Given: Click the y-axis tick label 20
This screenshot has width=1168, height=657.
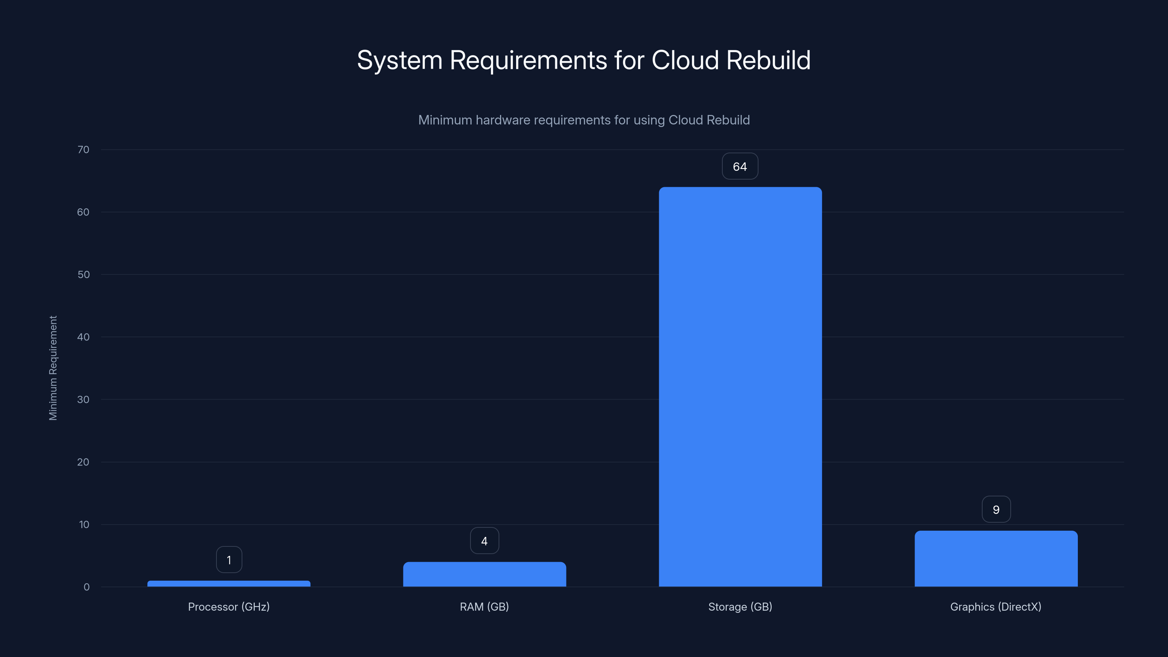Looking at the screenshot, I should tap(84, 462).
